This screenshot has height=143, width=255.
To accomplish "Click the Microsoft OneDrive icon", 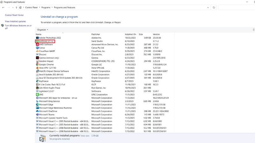I will click(37, 111).
